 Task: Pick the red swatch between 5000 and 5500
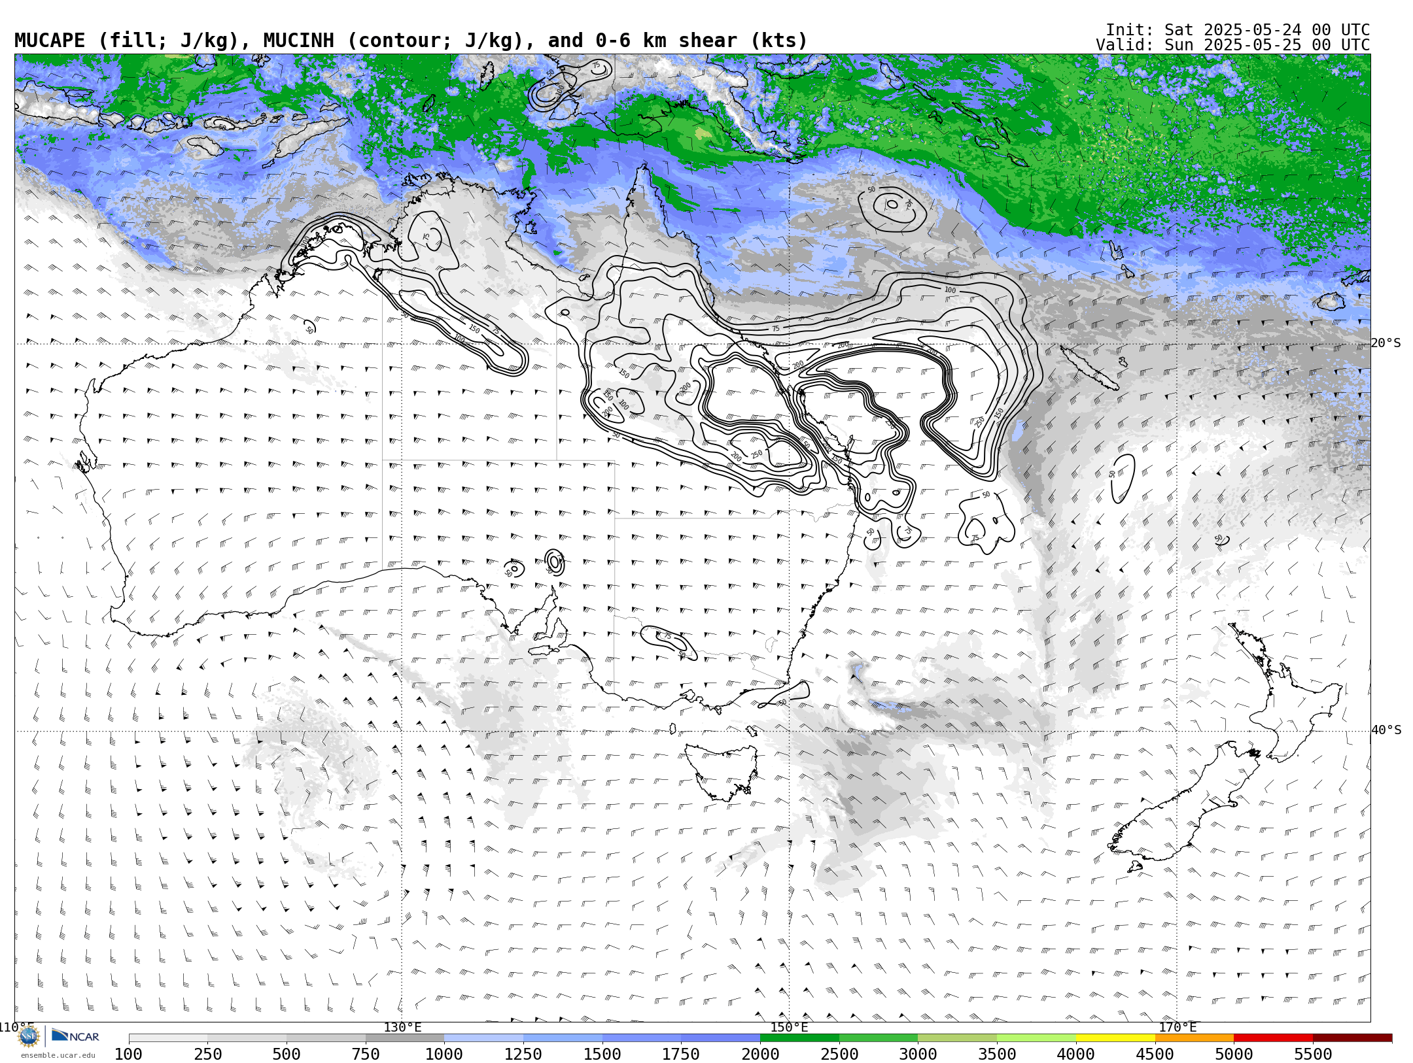coord(1274,1038)
